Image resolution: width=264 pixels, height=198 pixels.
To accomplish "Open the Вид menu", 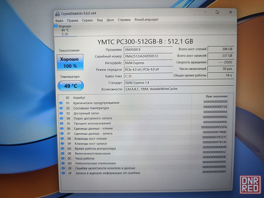I will pyautogui.click(x=100, y=20).
